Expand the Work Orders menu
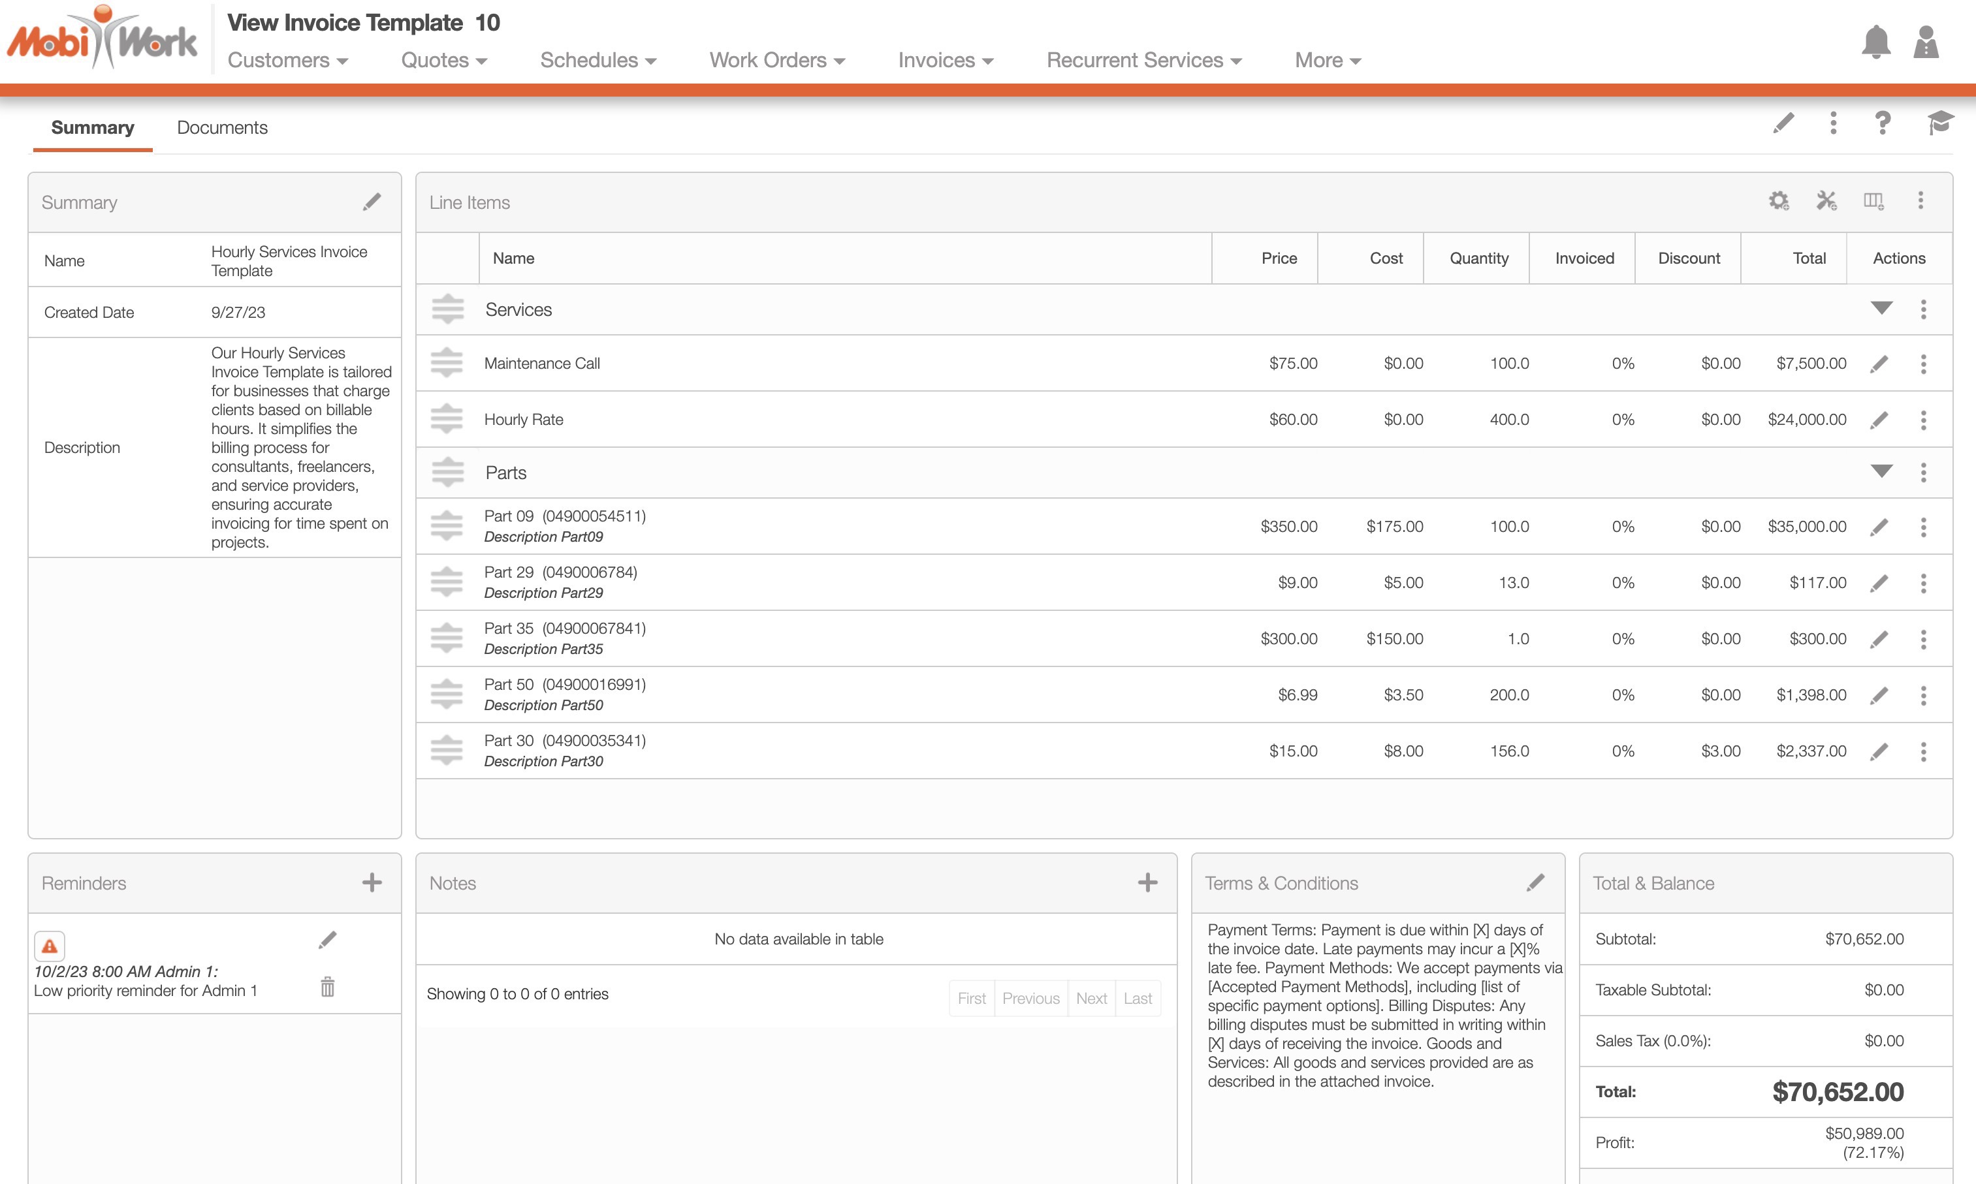 (x=776, y=61)
